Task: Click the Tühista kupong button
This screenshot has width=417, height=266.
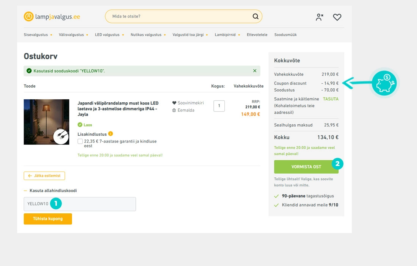Action: (x=48, y=219)
